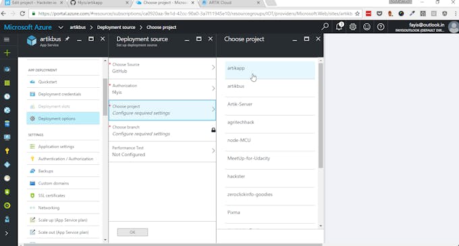Open Deployment credentials menu item

pos(63,94)
